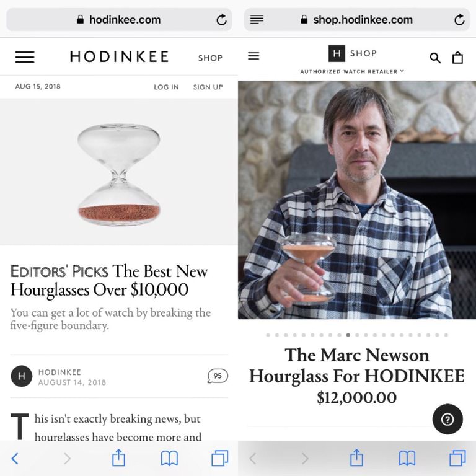The height and width of the screenshot is (476, 476).
Task: Open the Best New Hourglasses article headline
Action: [x=109, y=280]
